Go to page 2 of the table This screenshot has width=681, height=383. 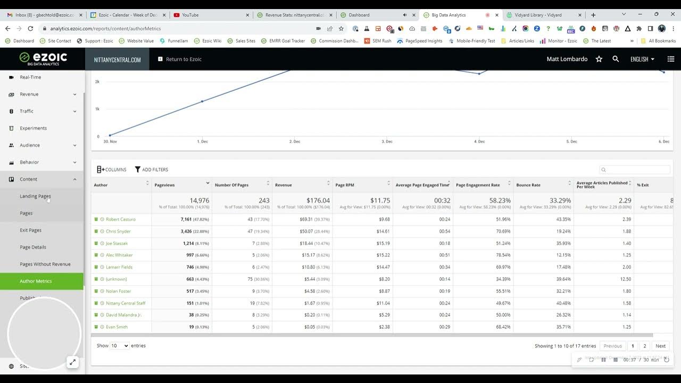click(645, 346)
